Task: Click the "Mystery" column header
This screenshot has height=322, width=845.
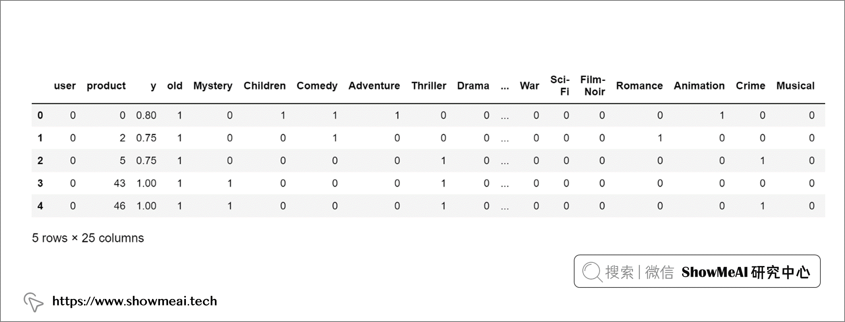Action: [213, 86]
